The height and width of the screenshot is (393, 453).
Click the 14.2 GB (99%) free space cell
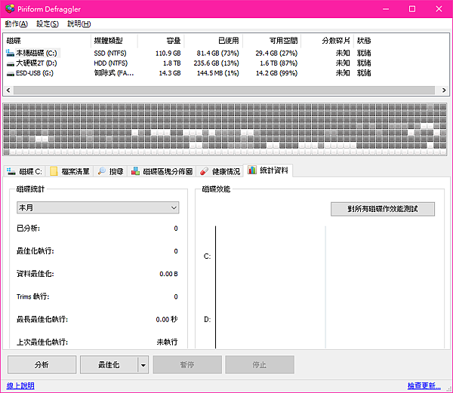277,73
